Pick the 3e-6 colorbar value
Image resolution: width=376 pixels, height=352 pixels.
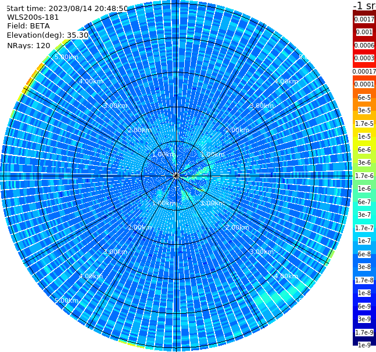tap(364, 162)
